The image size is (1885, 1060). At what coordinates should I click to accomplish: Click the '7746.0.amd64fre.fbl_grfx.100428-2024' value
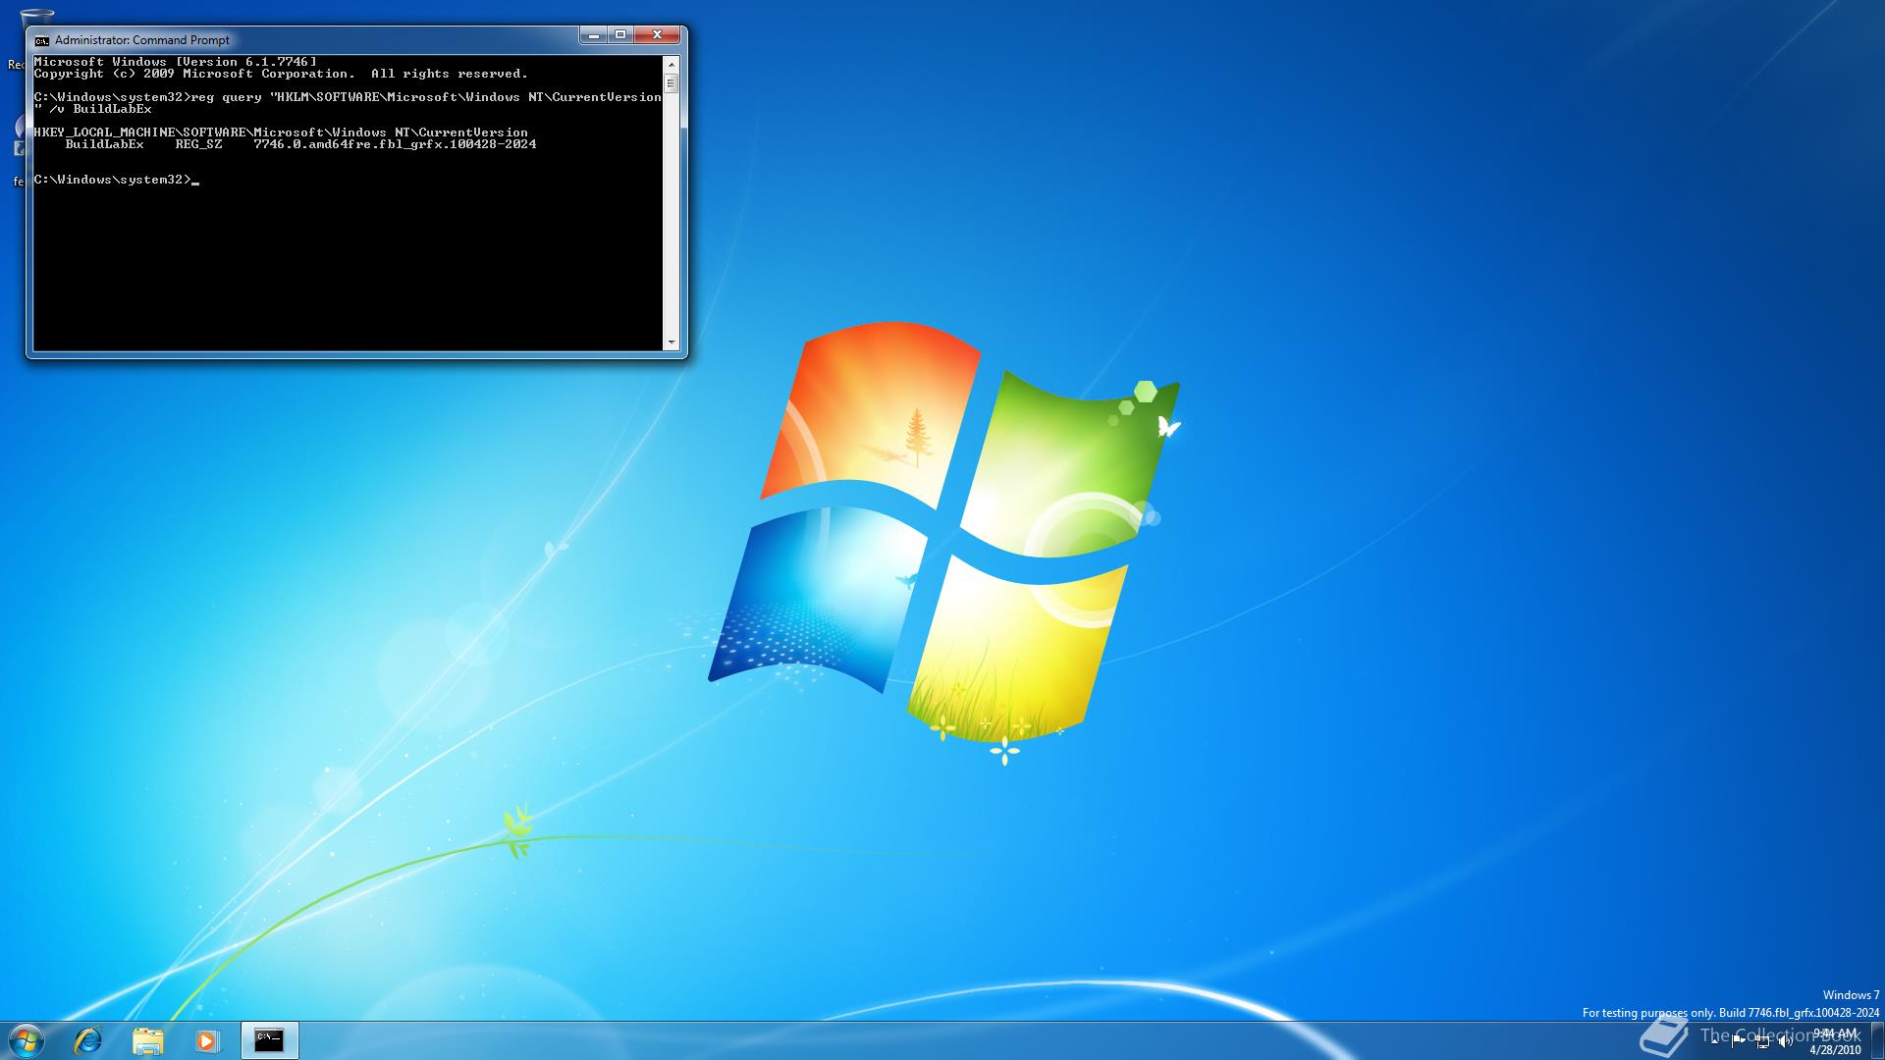pos(395,144)
